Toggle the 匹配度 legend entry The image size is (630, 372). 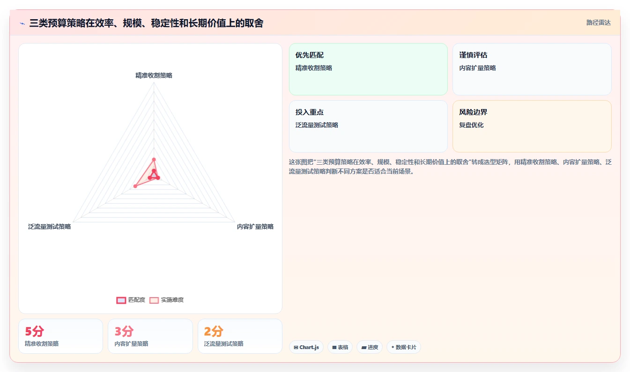(131, 300)
